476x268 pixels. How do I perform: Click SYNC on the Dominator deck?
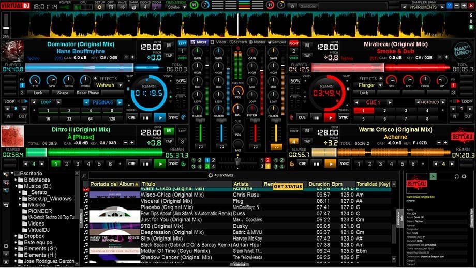[x=174, y=117]
